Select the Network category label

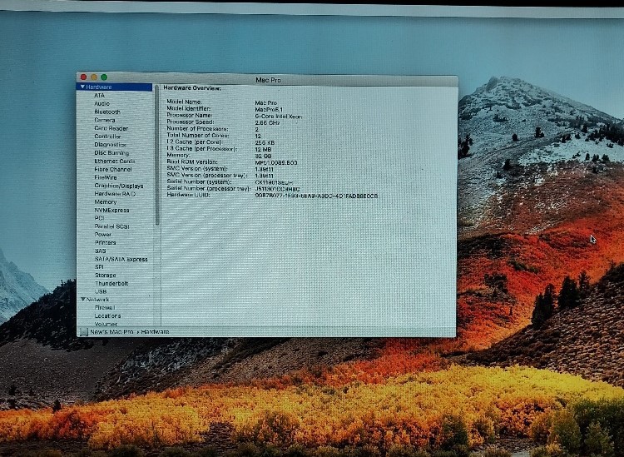tap(98, 300)
